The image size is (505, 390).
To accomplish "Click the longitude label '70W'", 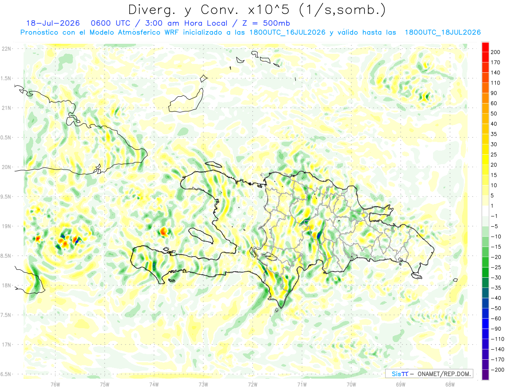I will click(351, 385).
